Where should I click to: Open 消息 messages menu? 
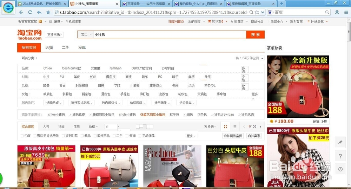coord(57,21)
